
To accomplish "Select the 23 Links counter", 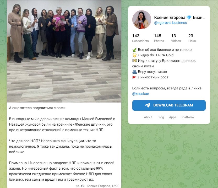I will coord(192,38).
